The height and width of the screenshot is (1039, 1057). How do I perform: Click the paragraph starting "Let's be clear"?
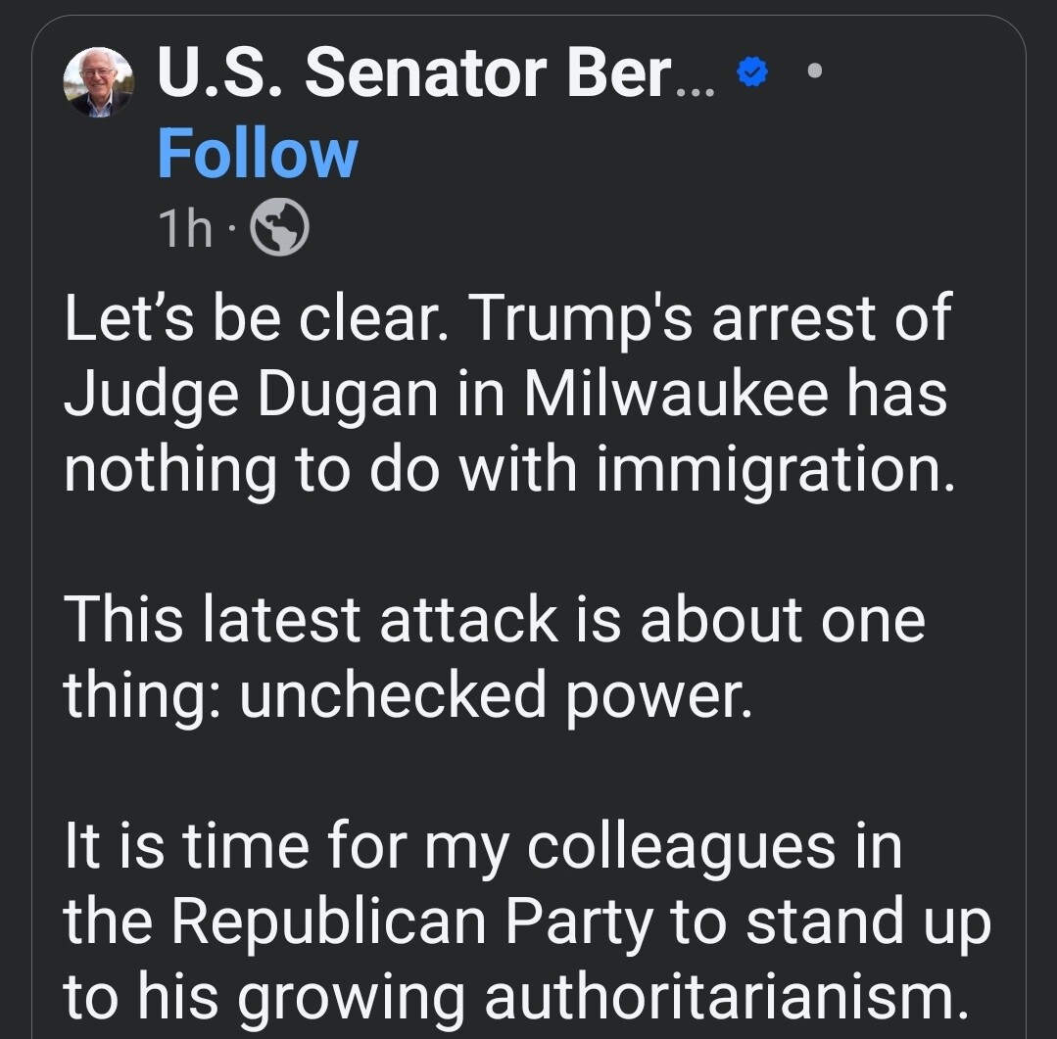(509, 395)
